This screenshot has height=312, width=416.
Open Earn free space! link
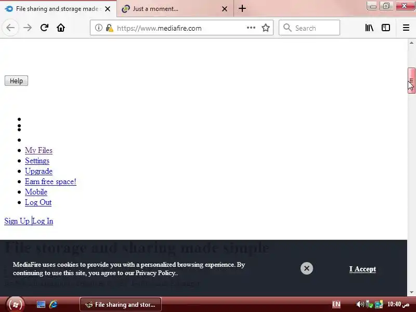(50, 181)
